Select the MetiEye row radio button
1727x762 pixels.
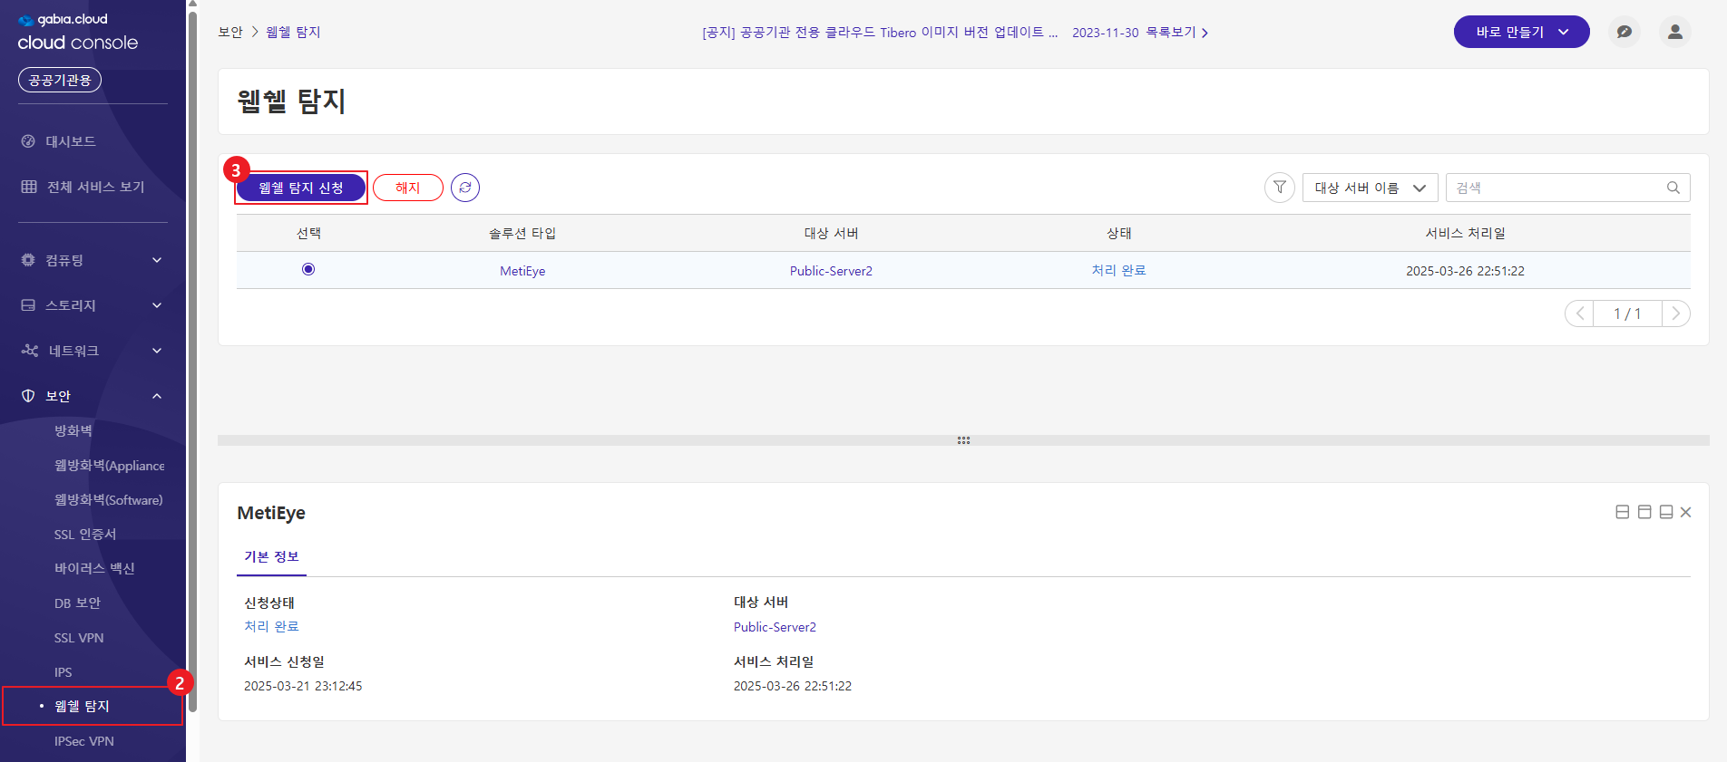click(308, 269)
